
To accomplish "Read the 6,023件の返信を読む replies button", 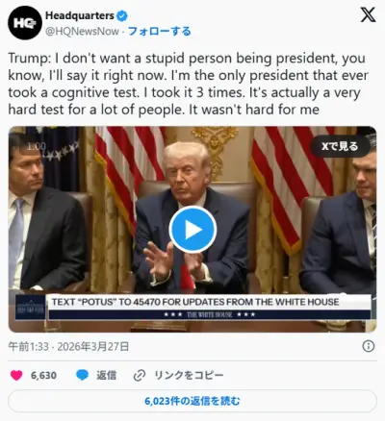I will [192, 401].
